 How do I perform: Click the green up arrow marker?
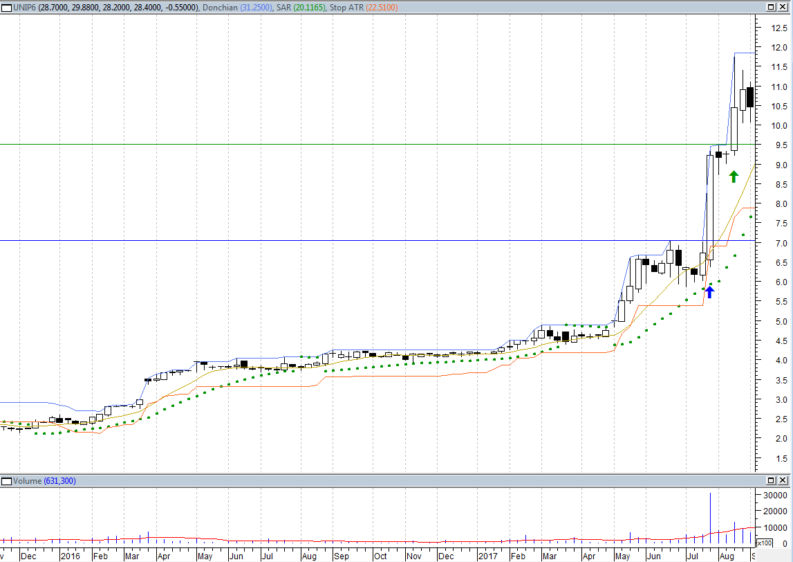pos(734,176)
